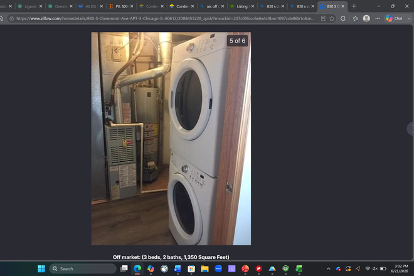The height and width of the screenshot is (276, 414).
Task: Close the Listing tab
Action: 253,6
